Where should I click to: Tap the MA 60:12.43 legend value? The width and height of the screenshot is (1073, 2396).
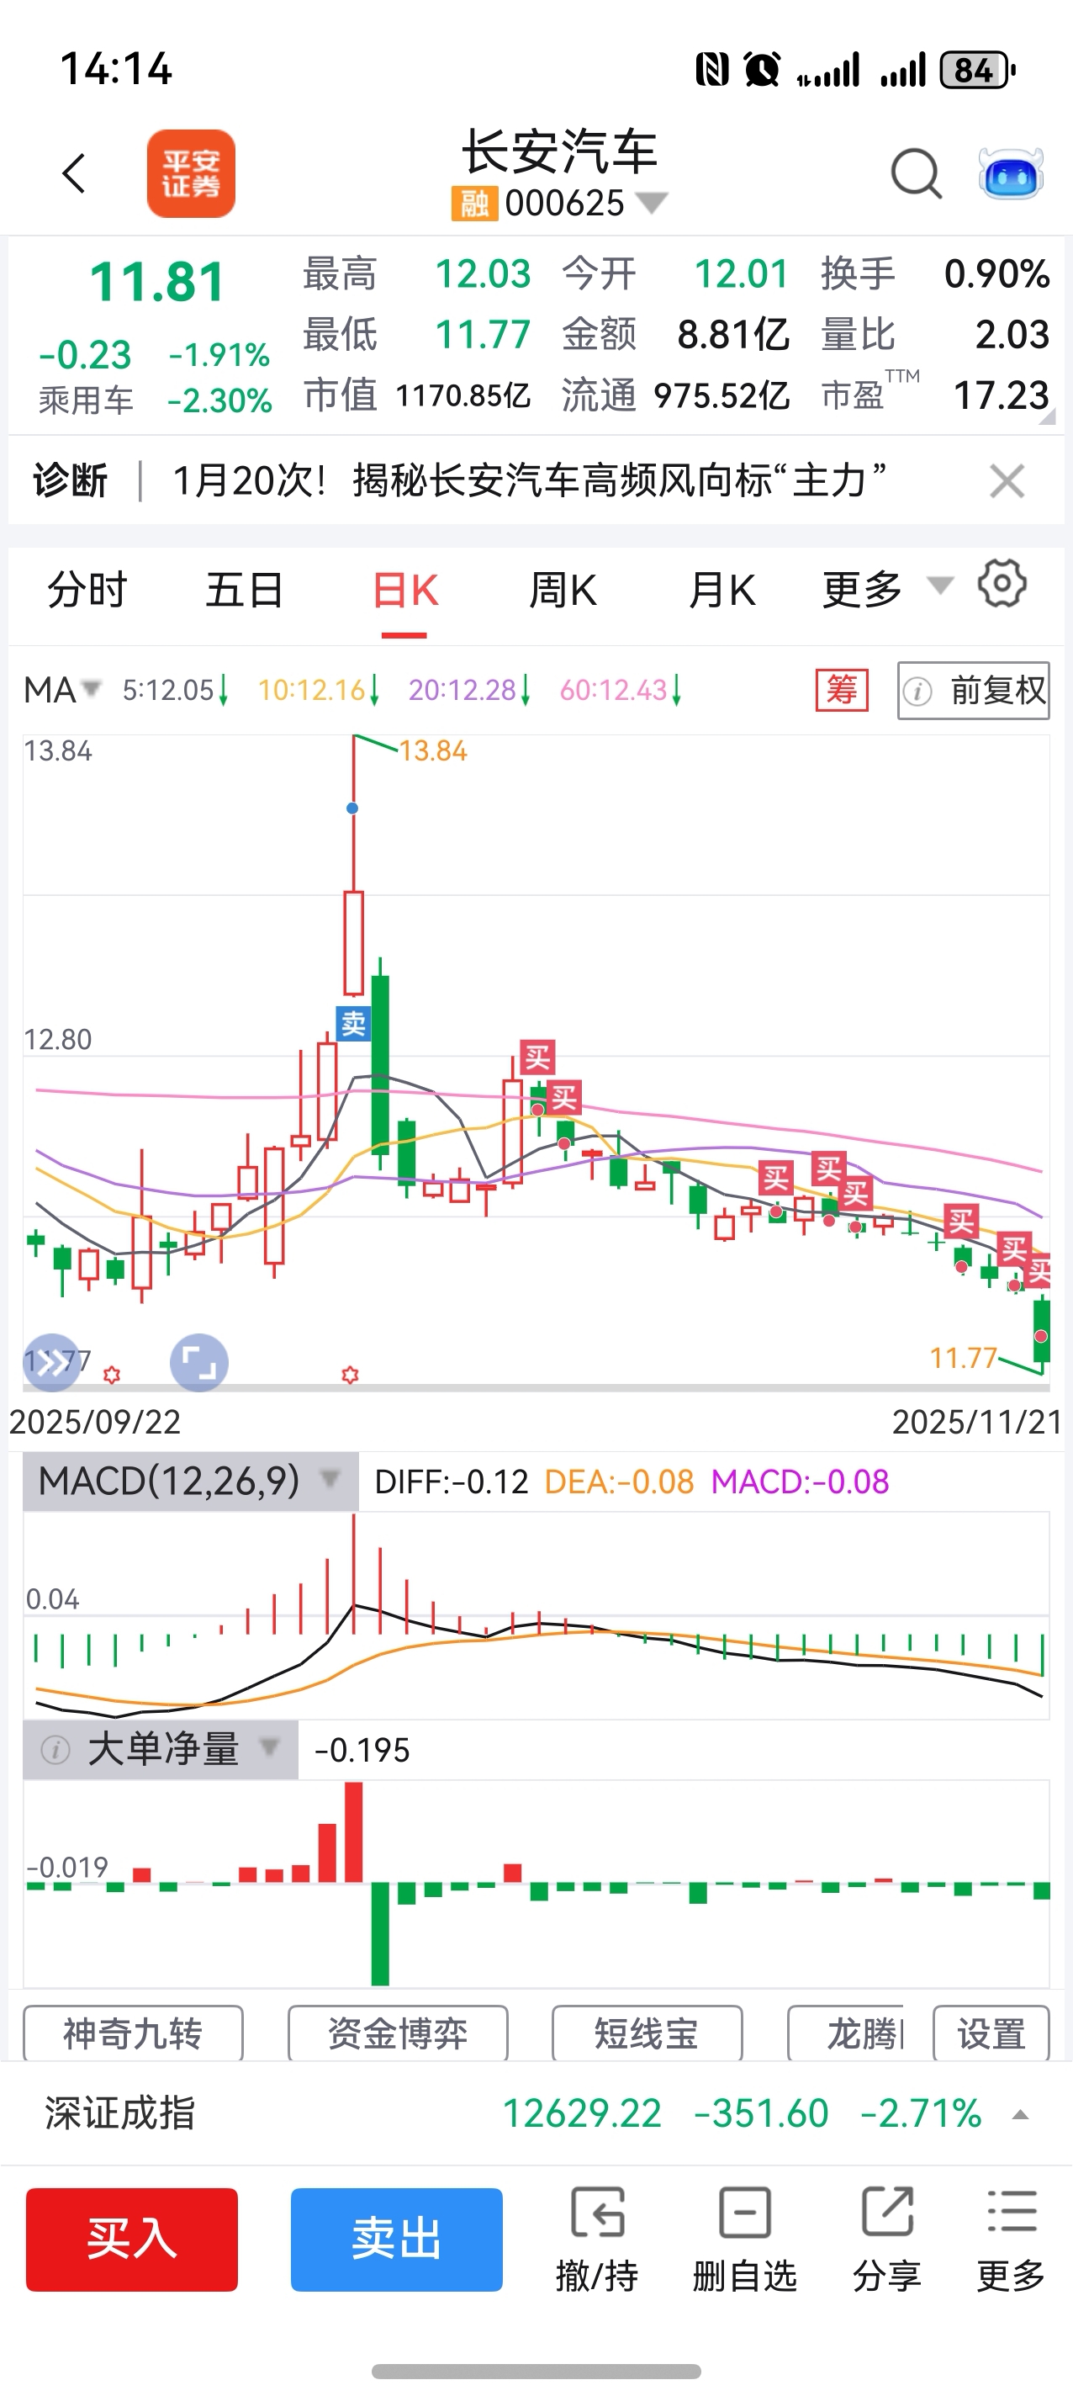tap(621, 690)
